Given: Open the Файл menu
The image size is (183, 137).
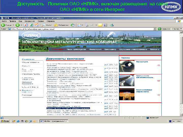Looking at the screenshot, I should [x=4, y=21].
